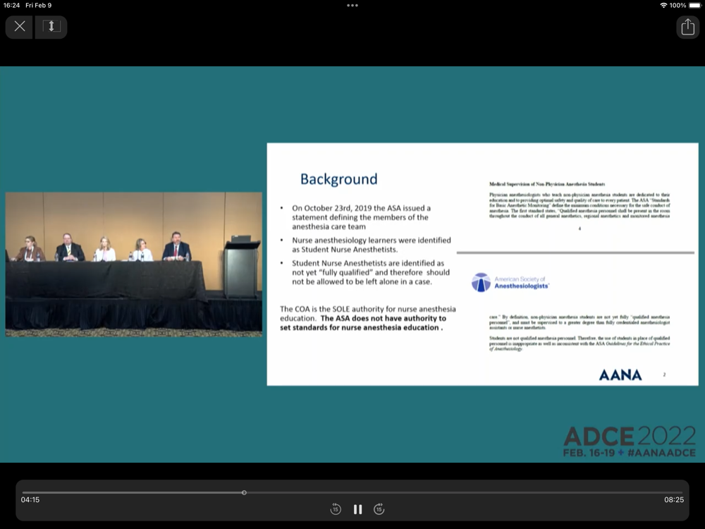The height and width of the screenshot is (529, 705).
Task: Click unplayed portion of progress bar
Action: (x=465, y=492)
